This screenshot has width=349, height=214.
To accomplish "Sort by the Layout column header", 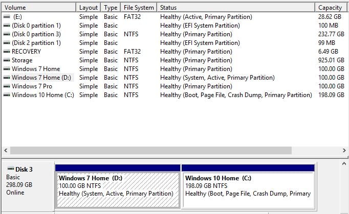I will (89, 8).
